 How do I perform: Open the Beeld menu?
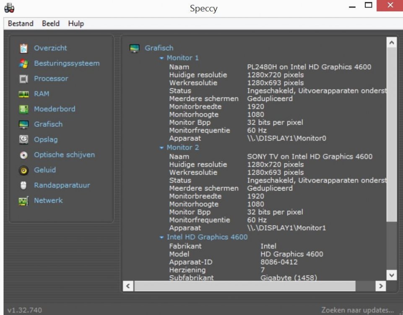coord(51,24)
